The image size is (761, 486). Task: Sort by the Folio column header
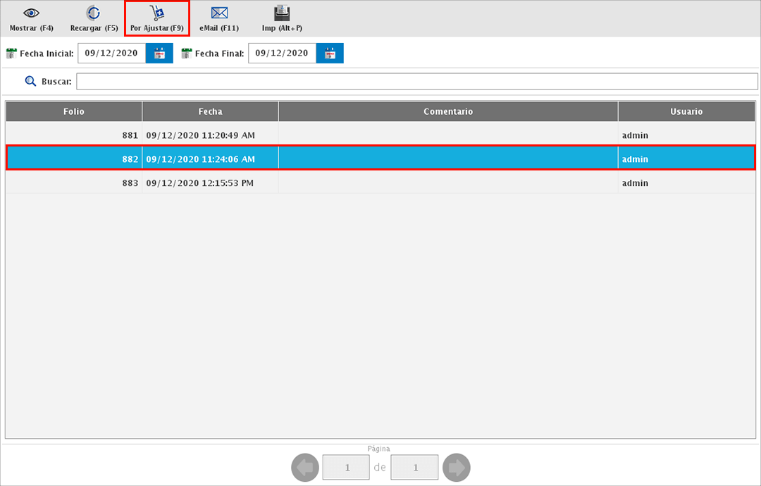[x=73, y=111]
